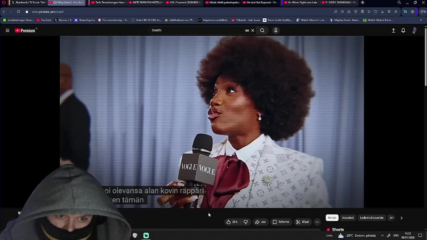Click the browser snapshot camera icon
The image size is (427, 240).
(349, 12)
